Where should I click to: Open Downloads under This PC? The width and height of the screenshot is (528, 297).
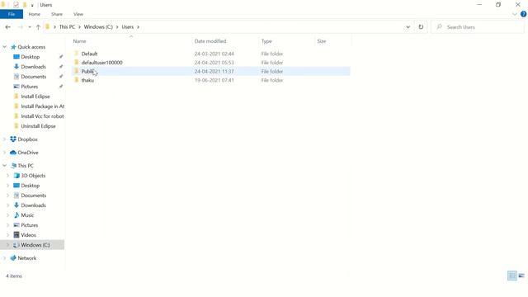(33, 205)
